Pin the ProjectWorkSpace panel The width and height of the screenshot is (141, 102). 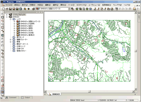click(39, 12)
